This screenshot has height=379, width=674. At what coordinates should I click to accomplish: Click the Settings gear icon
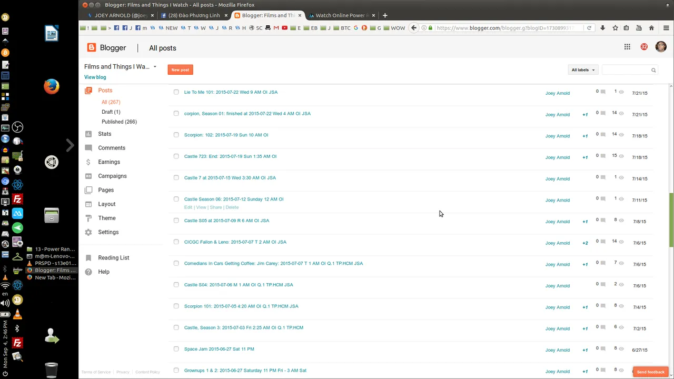(88, 232)
